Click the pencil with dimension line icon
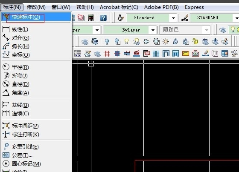 tap(205, 54)
